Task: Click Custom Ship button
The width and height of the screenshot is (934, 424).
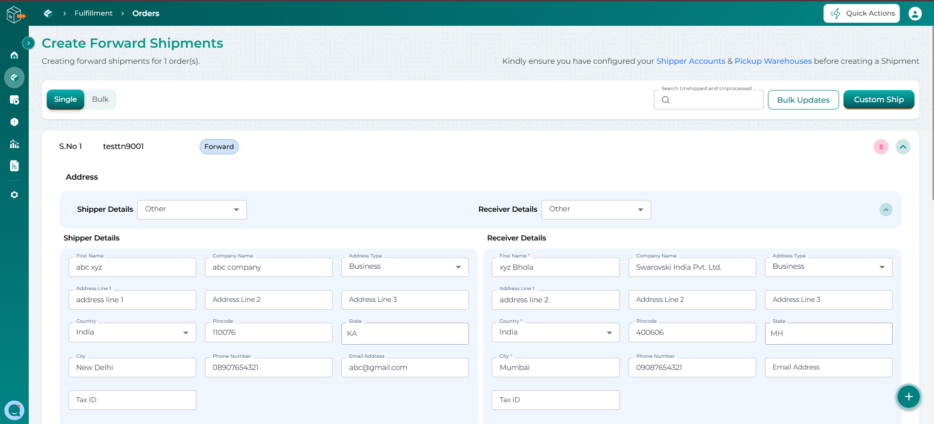Action: pos(878,100)
